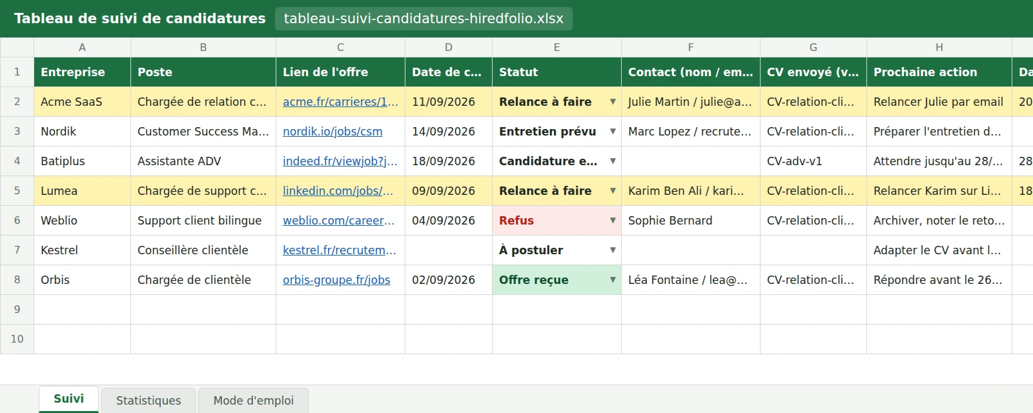Viewport: 1033px width, 413px height.
Task: Open the Statistiques sheet tab
Action: [148, 401]
